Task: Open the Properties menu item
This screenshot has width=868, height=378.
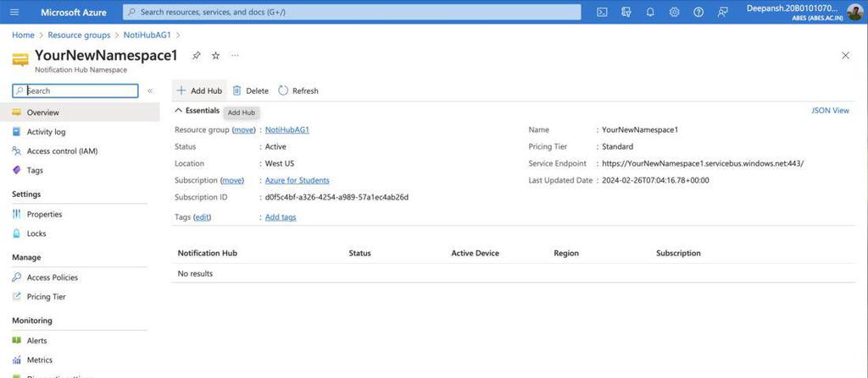Action: click(x=80, y=214)
